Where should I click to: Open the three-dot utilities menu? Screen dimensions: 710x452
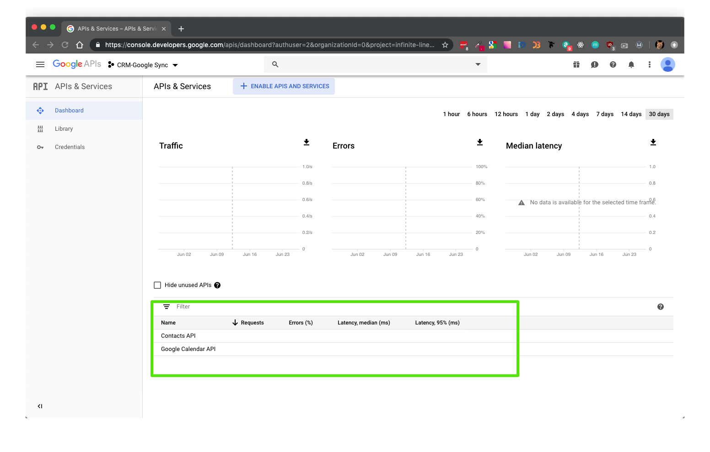click(x=650, y=64)
